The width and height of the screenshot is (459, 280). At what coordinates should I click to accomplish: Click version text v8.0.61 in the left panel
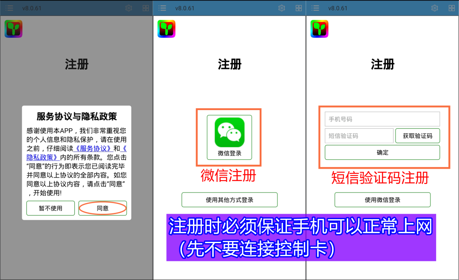[31, 8]
